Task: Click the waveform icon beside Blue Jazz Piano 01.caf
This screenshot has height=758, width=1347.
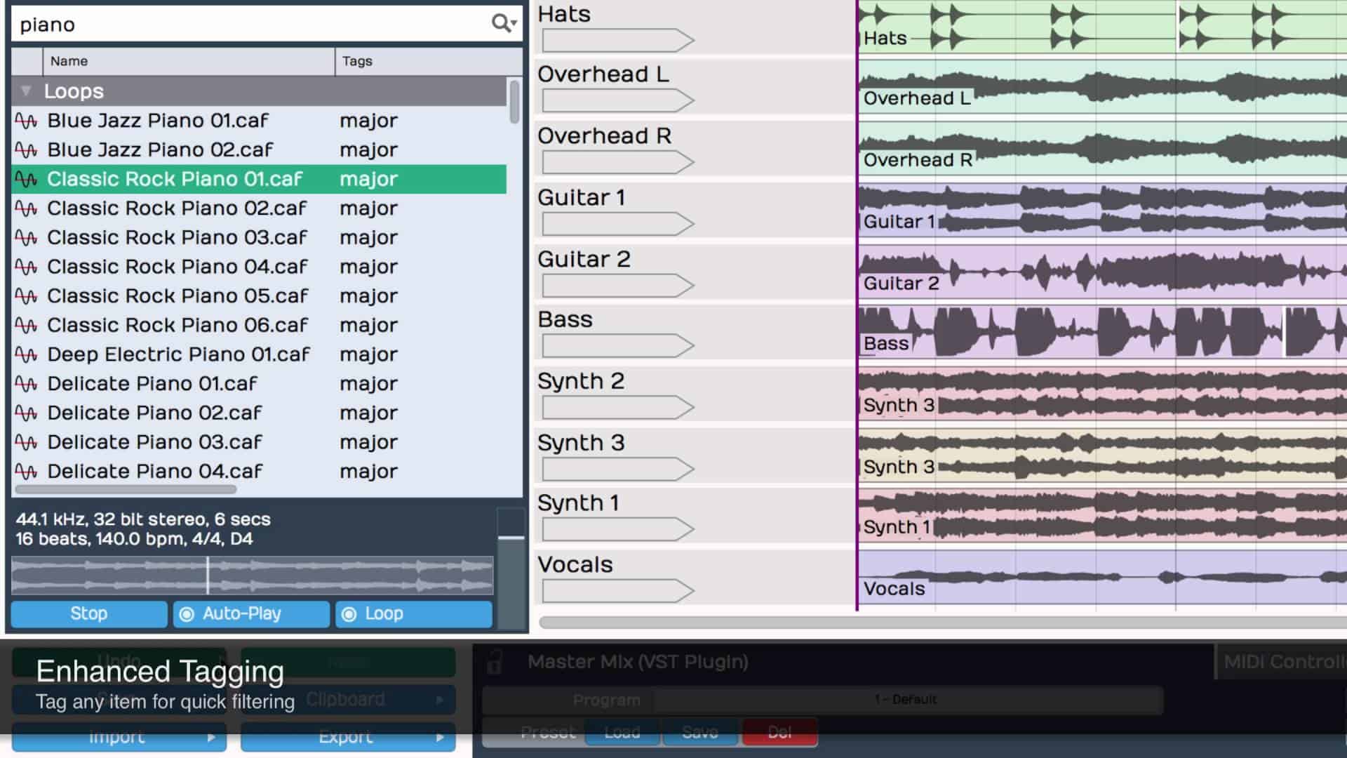Action: [25, 120]
